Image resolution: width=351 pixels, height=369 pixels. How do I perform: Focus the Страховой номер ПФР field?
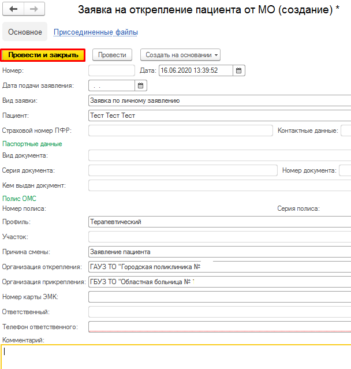180,131
